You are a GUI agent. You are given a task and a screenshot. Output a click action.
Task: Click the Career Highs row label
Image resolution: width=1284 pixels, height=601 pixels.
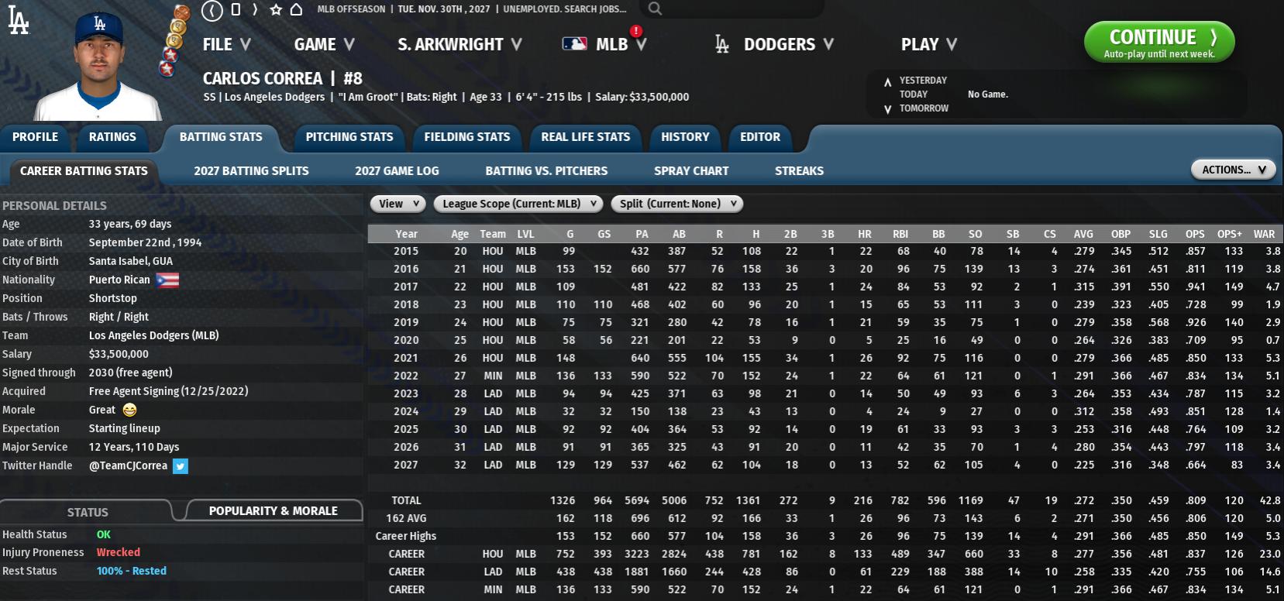406,536
